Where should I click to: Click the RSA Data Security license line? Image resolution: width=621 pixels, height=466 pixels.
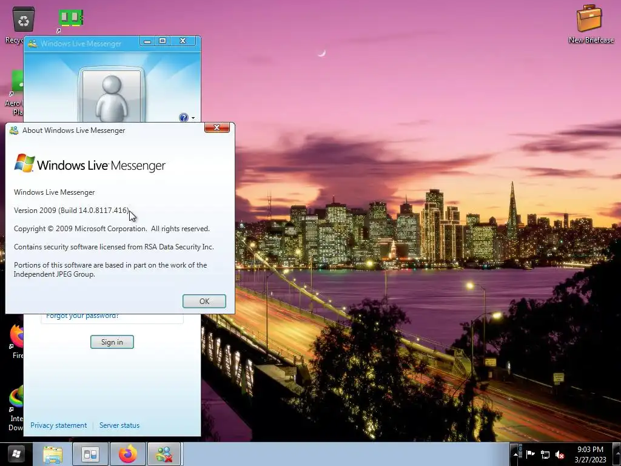pos(113,247)
